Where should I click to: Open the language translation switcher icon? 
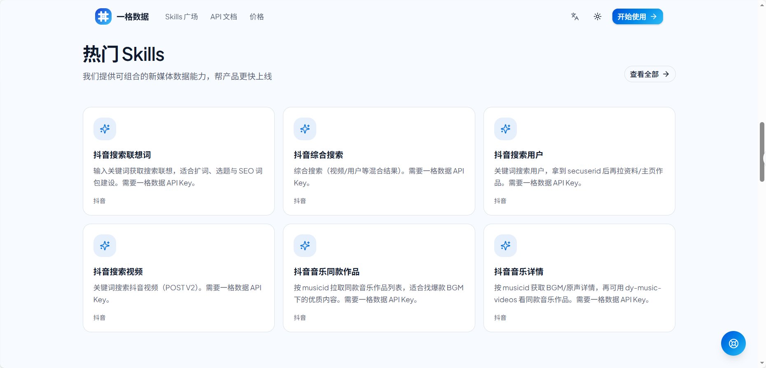click(575, 16)
